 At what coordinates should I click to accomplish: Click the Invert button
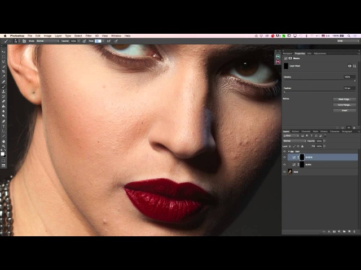click(345, 110)
